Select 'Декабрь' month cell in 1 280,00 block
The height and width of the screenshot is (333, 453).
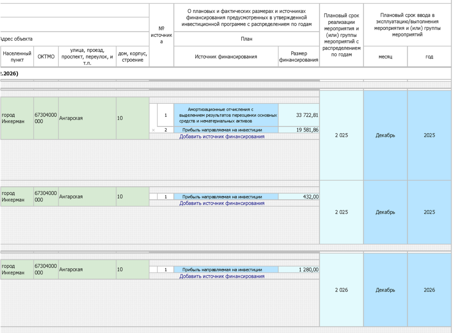386,290
